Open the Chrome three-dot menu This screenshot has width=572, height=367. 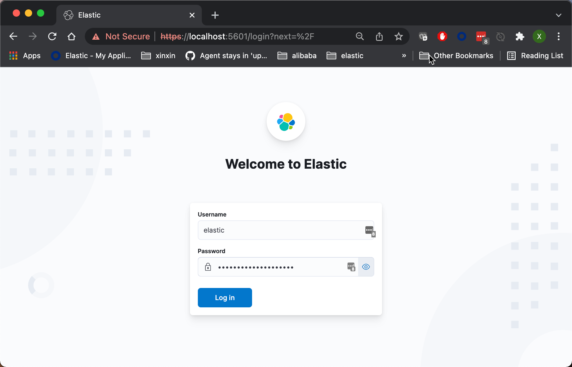[559, 36]
